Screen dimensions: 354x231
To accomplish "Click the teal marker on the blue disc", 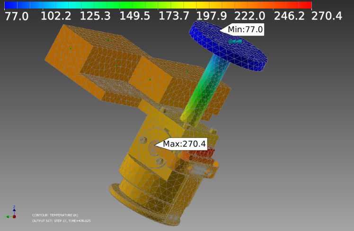I will pos(235,42).
